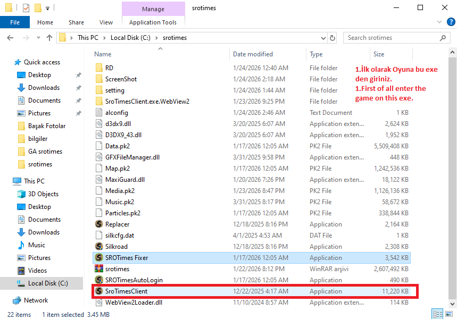Go up one folder level arrow
The image size is (457, 319).
click(49, 38)
